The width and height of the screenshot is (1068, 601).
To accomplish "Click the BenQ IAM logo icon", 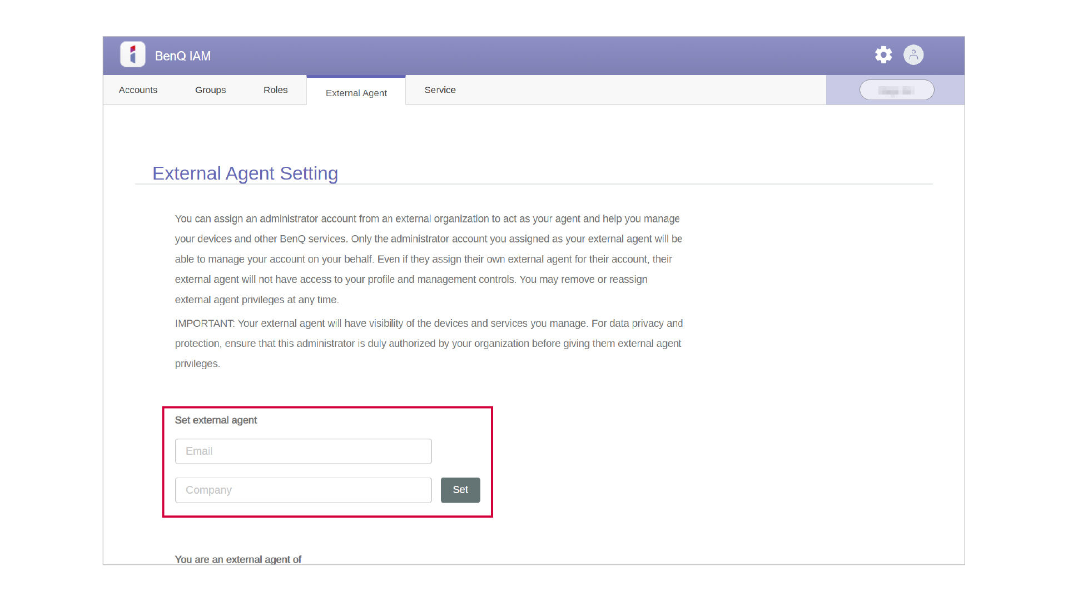I will click(132, 54).
